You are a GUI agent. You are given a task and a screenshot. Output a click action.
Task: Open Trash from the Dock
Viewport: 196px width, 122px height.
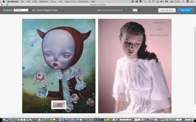click(x=192, y=120)
